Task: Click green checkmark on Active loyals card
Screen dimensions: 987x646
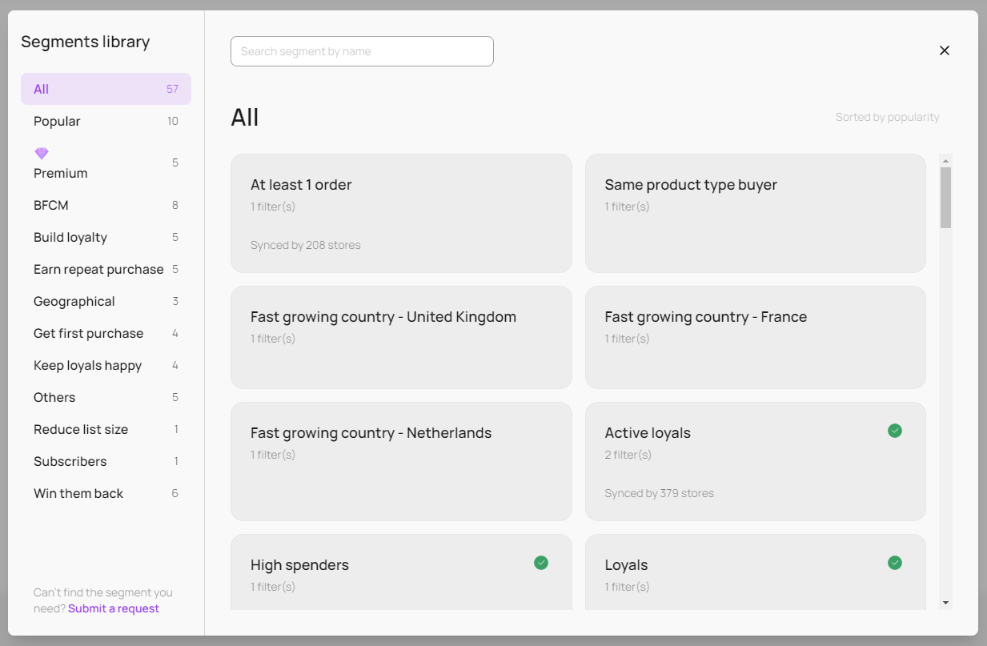Action: 895,431
